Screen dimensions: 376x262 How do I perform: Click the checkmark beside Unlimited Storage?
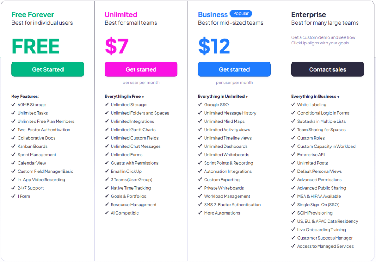[x=106, y=104]
